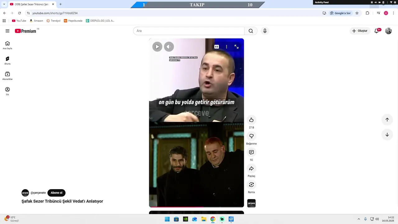Seek using the red video progress bar
This screenshot has height=224, width=398.
(197, 207)
